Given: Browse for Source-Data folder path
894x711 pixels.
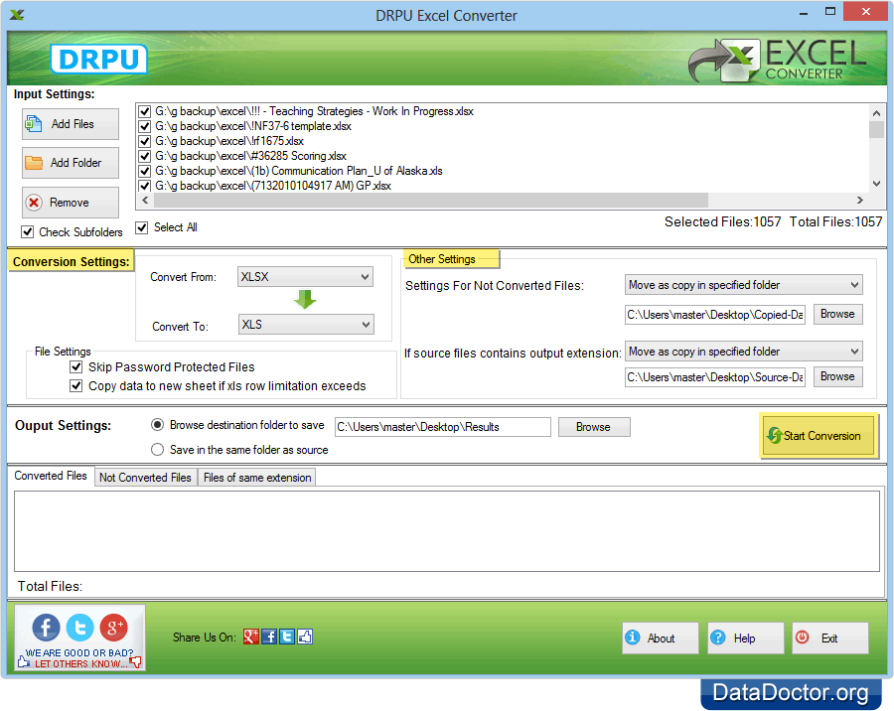Looking at the screenshot, I should [x=837, y=377].
